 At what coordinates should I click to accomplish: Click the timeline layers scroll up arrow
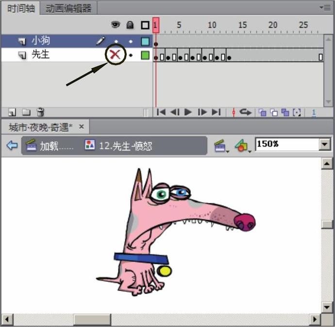coord(328,39)
